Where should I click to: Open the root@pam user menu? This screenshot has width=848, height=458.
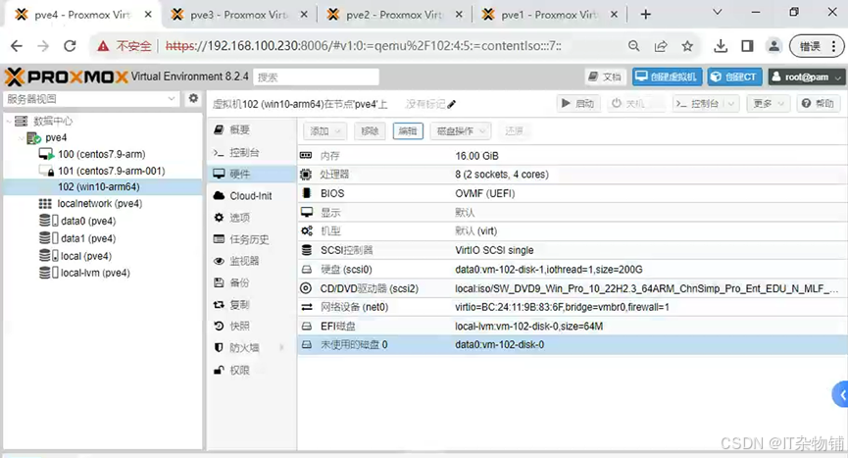point(807,76)
